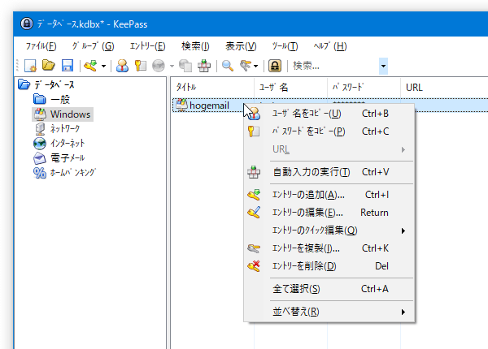Click the New database toolbar icon
Image resolution: width=488 pixels, height=349 pixels.
[x=30, y=66]
